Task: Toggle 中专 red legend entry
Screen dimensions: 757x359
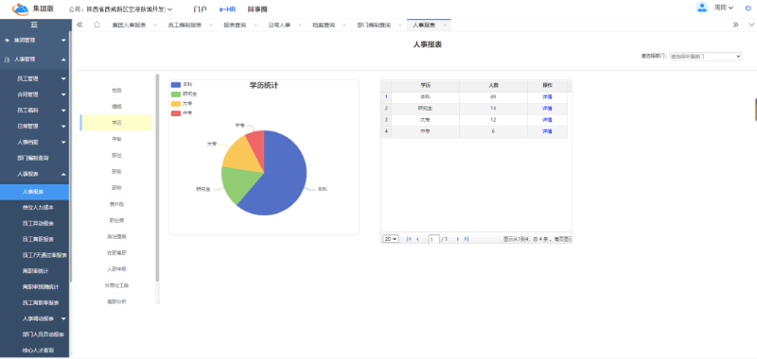Action: (x=182, y=112)
